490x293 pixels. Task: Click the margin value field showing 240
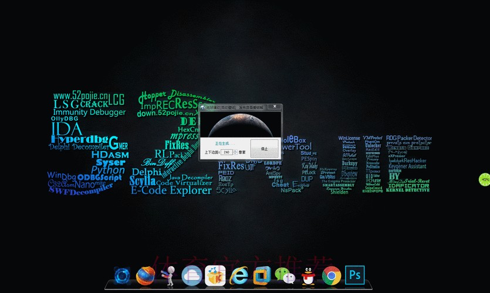coord(226,152)
